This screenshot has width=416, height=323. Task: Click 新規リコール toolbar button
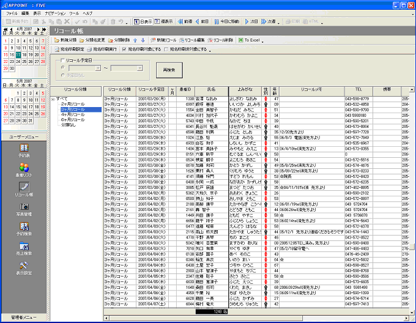163,40
